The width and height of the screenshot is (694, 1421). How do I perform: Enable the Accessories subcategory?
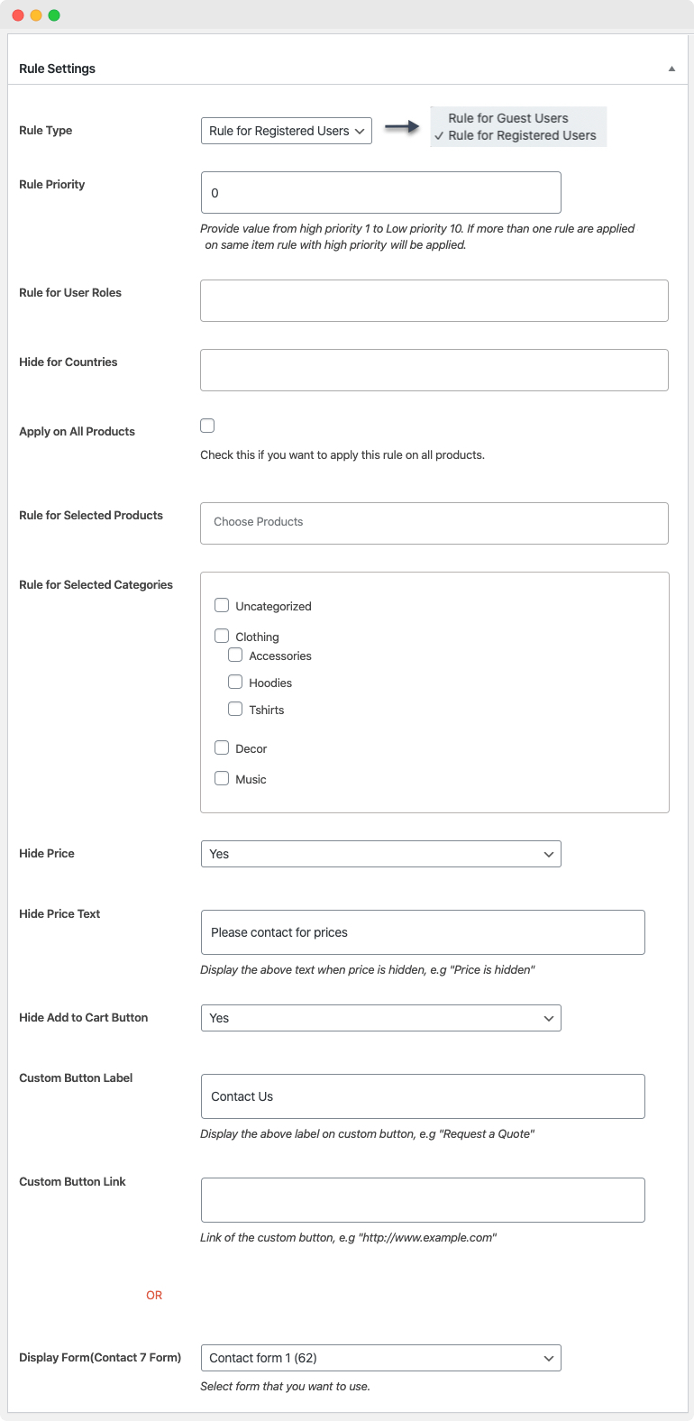pyautogui.click(x=235, y=655)
